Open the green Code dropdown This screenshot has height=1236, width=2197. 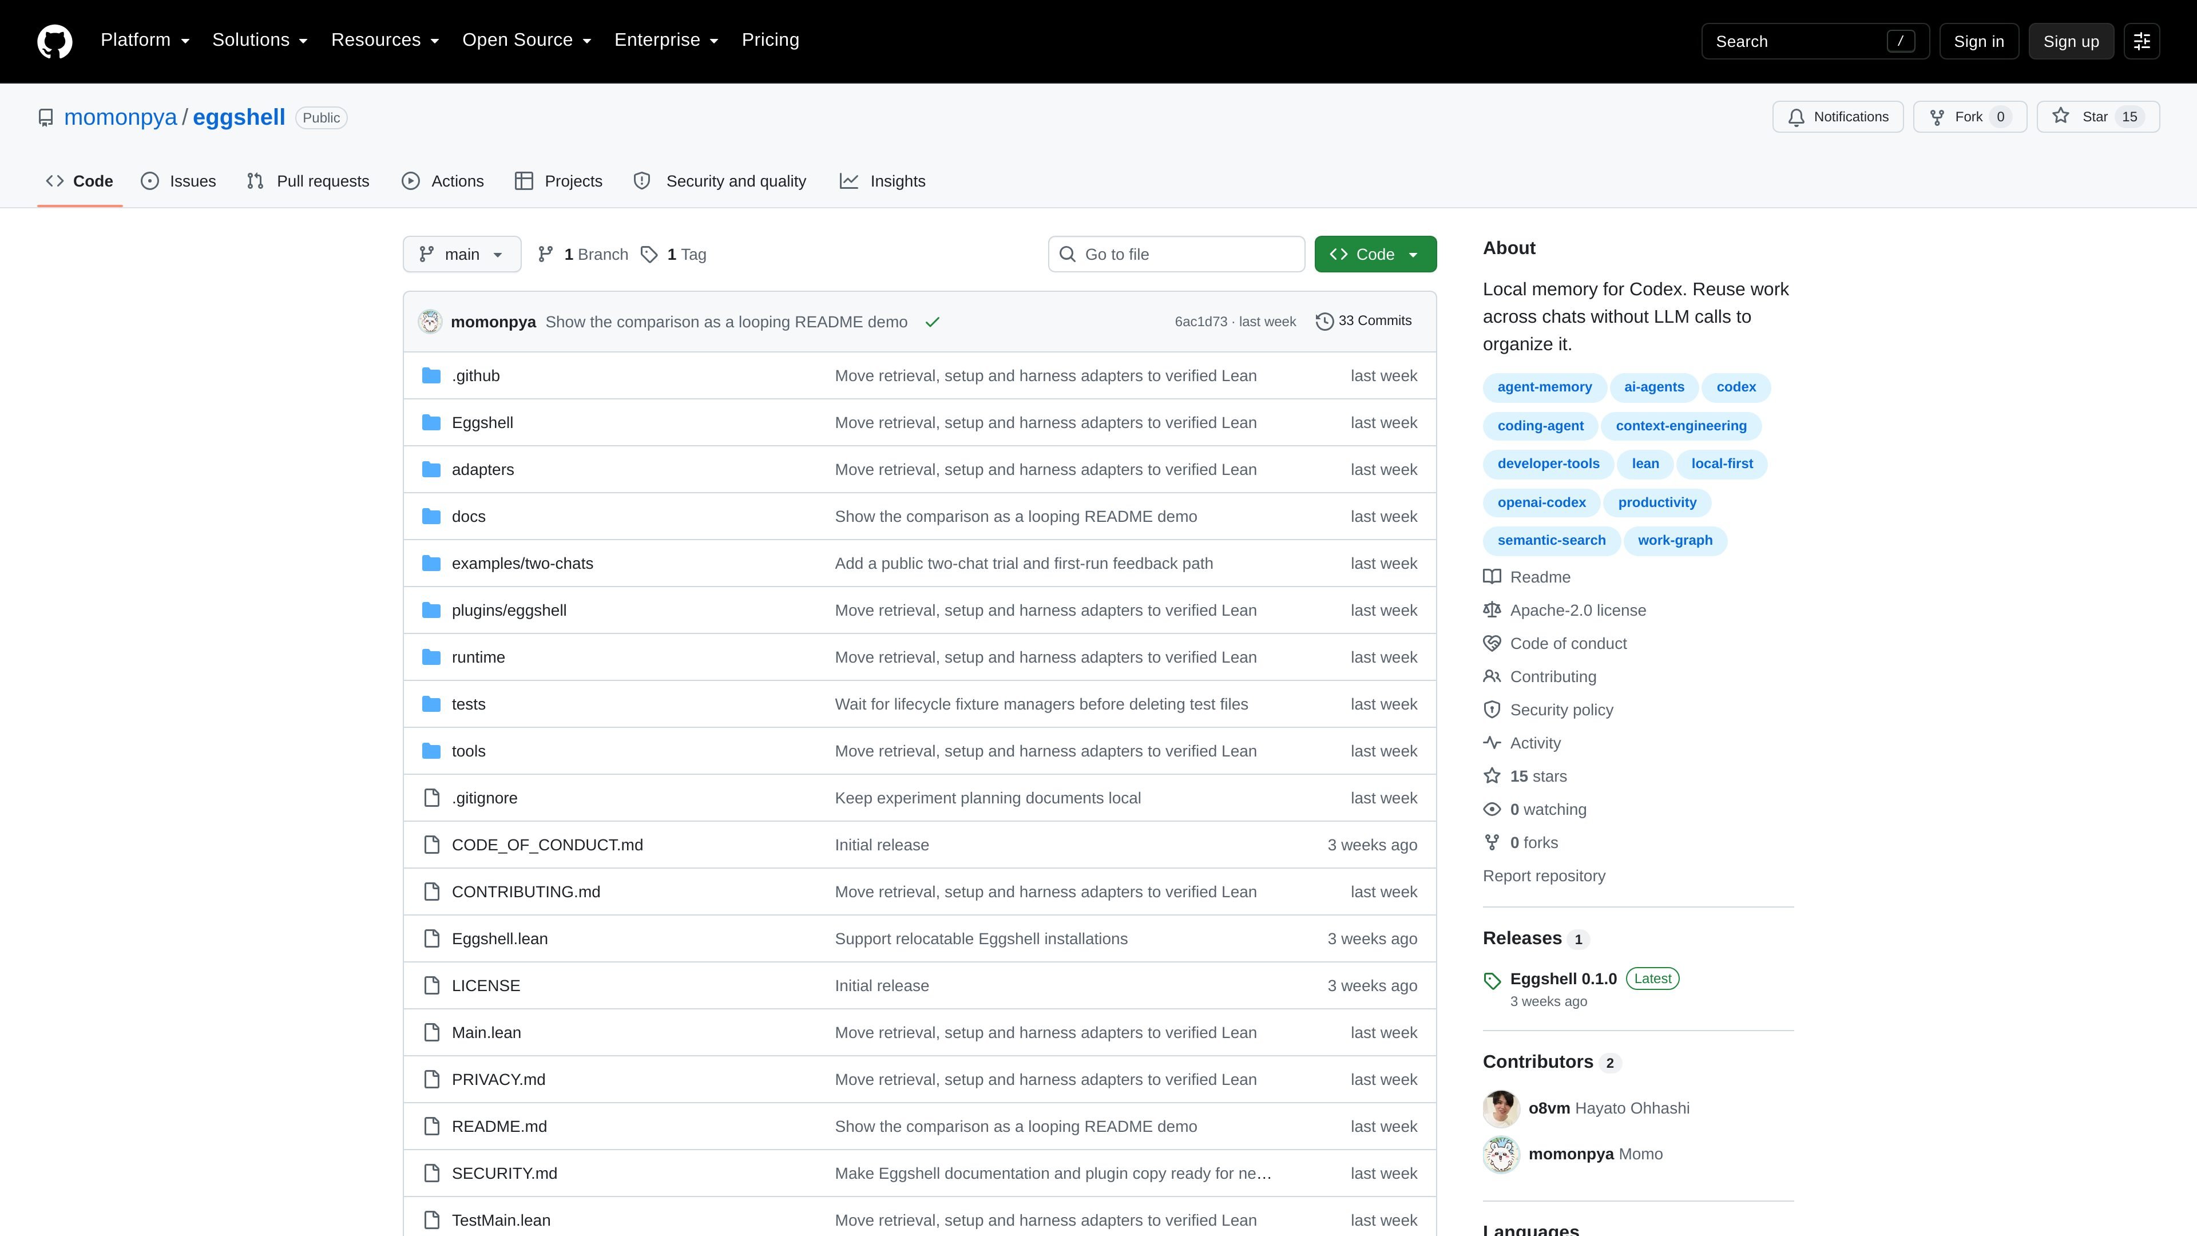point(1375,254)
